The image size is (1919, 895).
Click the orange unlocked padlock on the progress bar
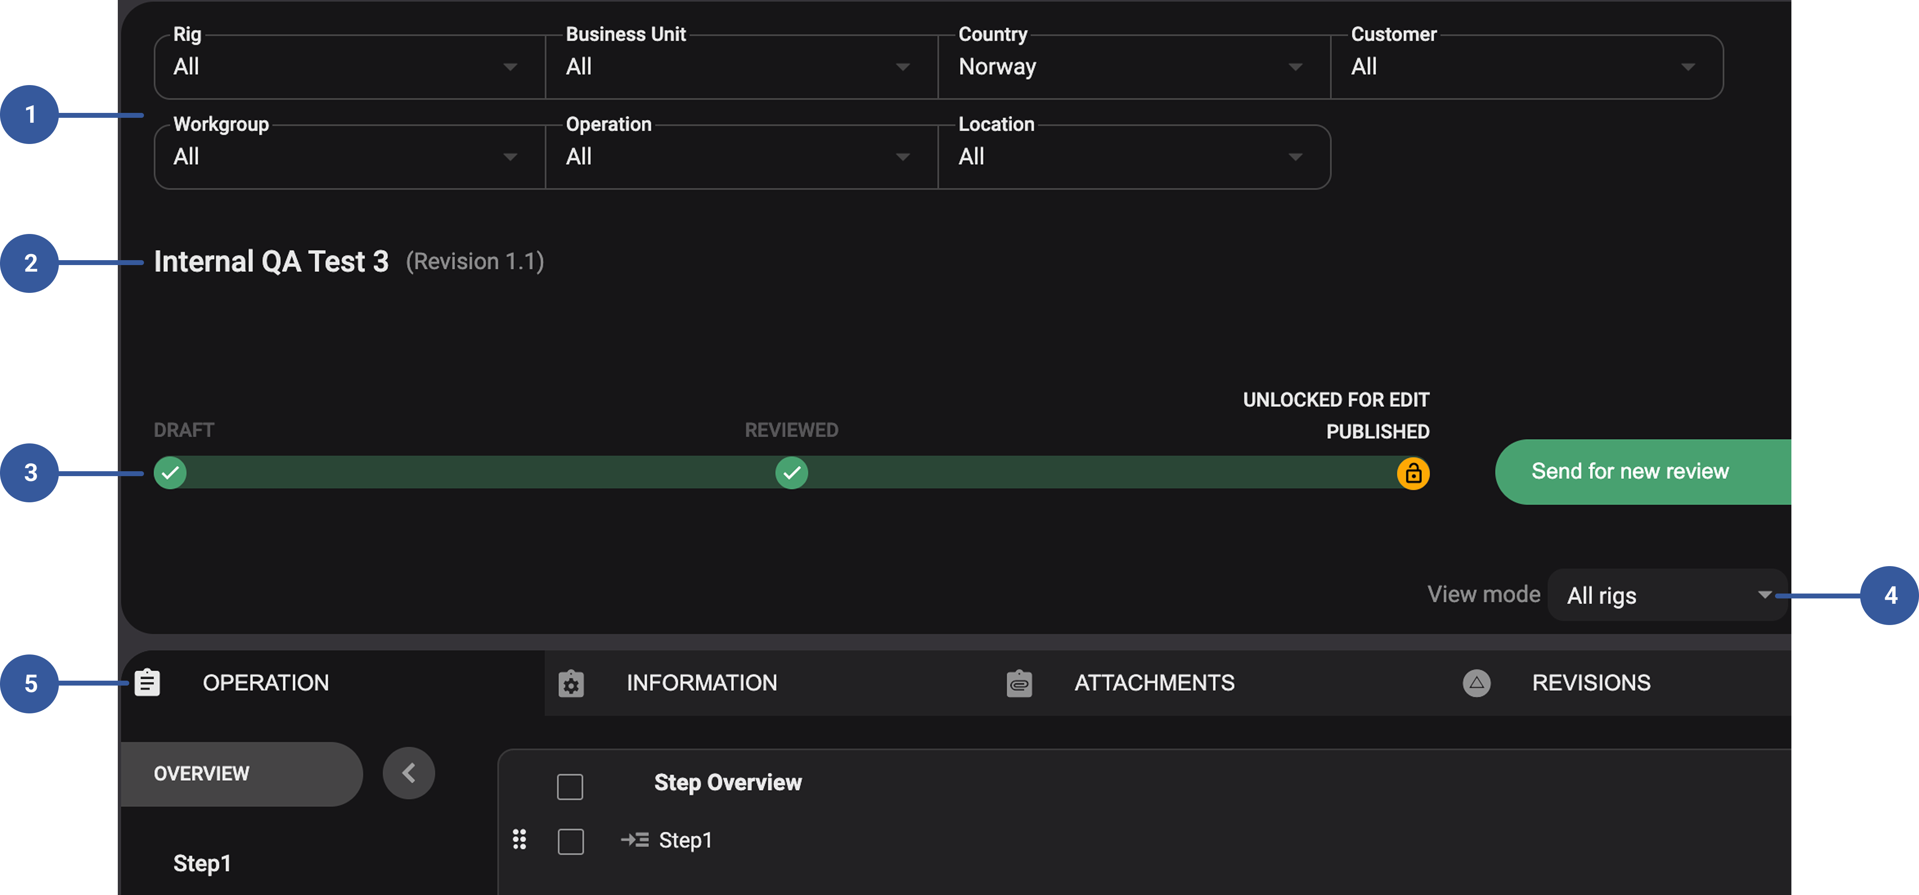tap(1412, 472)
